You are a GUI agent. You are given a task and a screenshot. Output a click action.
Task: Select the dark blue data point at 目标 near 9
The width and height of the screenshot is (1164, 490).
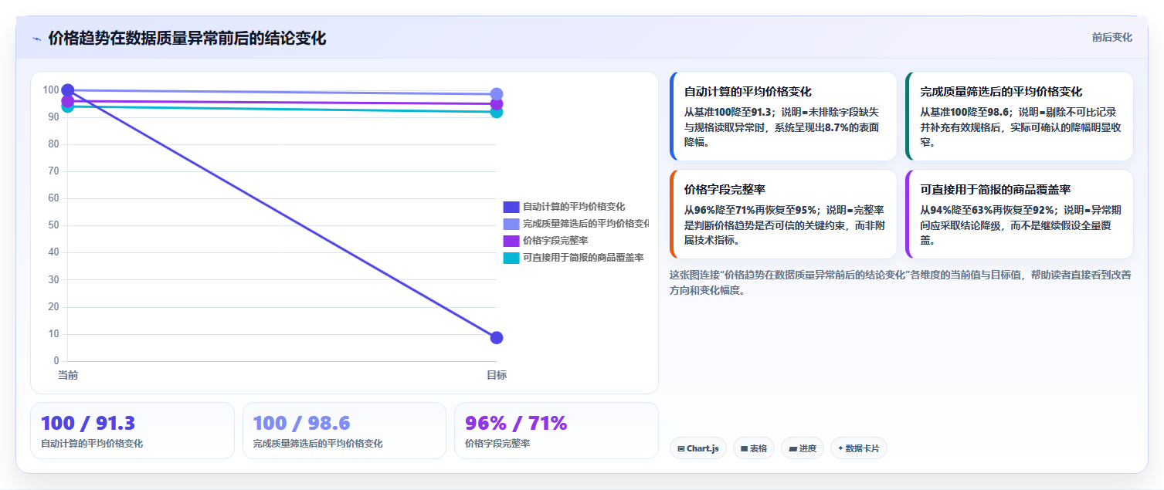(497, 337)
